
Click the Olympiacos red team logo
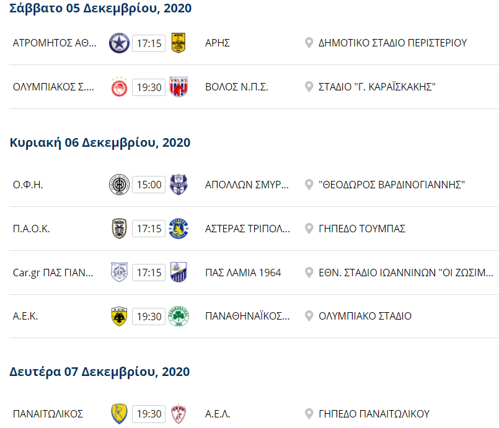tap(118, 87)
